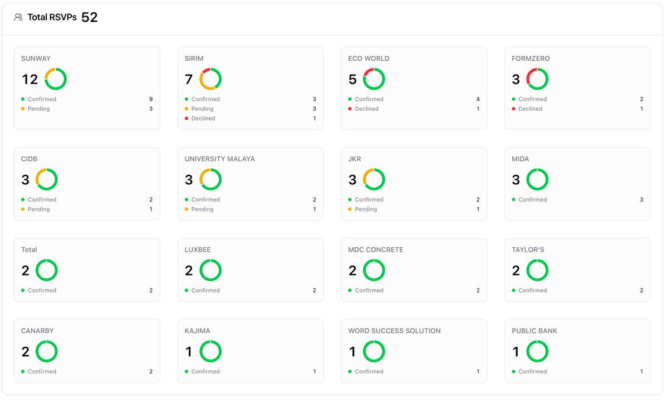Click the Confirmed row in CANARBY card
This screenshot has width=668, height=403.
[x=87, y=371]
